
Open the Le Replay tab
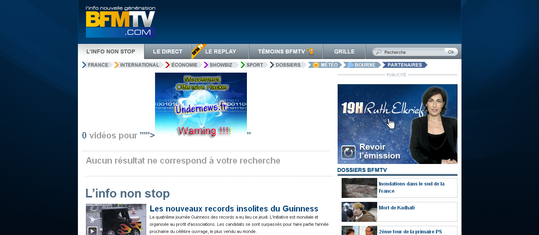(221, 51)
